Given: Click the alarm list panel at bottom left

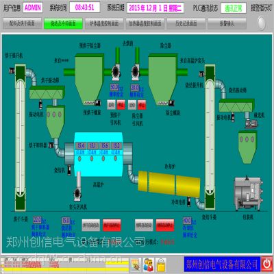Looking at the screenshot, I should [64, 265].
